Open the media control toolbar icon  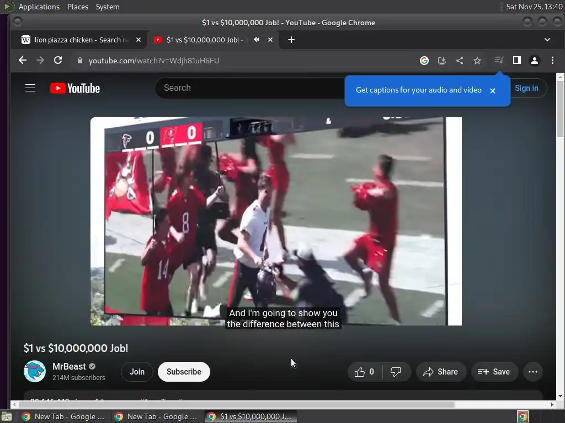click(x=499, y=60)
